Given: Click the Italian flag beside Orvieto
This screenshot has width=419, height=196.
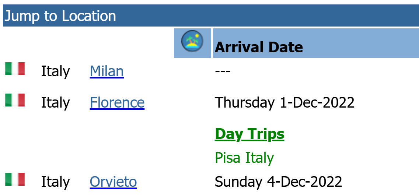Looking at the screenshot, I should tap(15, 179).
